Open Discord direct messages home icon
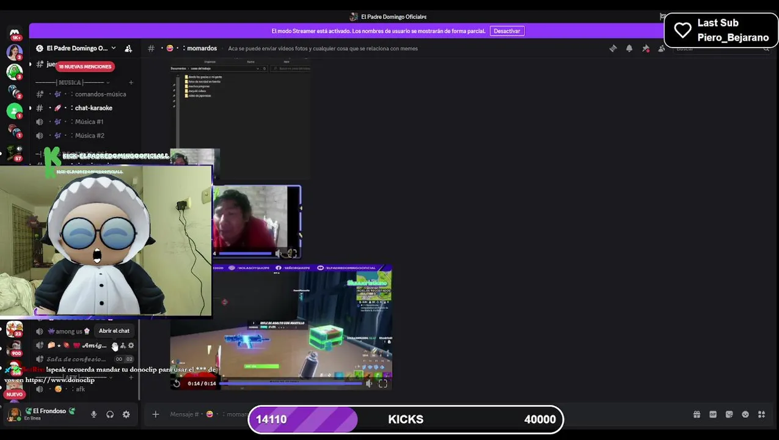The width and height of the screenshot is (779, 440). [x=15, y=34]
